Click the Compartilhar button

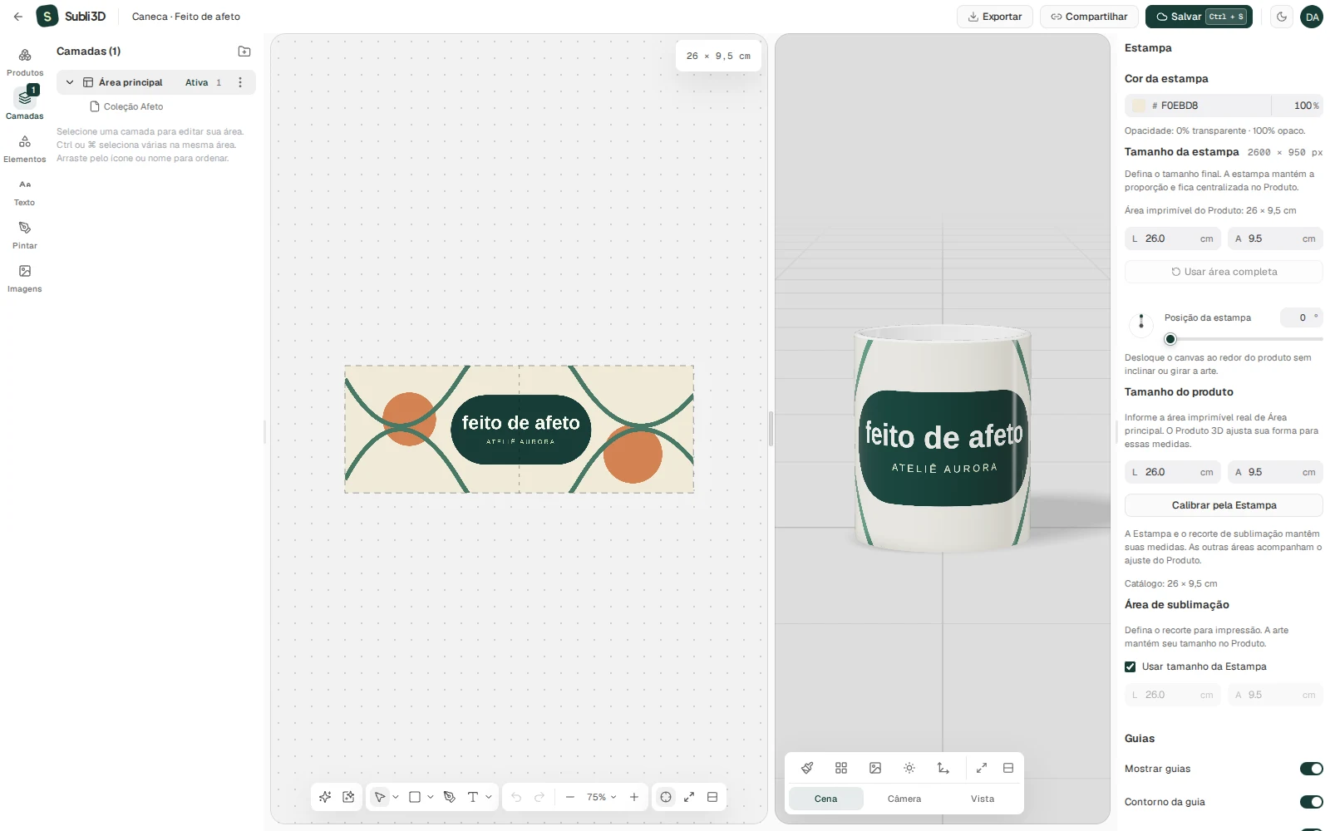tap(1089, 17)
